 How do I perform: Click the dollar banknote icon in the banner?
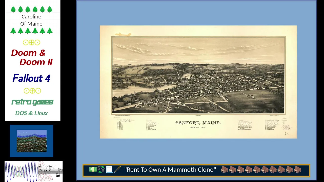coord(93,169)
